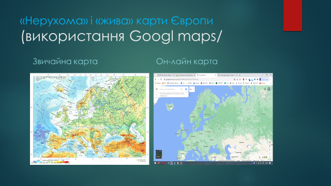Toggle the Satellite layer thumbnail
Viewport: 331px width, 186px height.
(x=159, y=154)
